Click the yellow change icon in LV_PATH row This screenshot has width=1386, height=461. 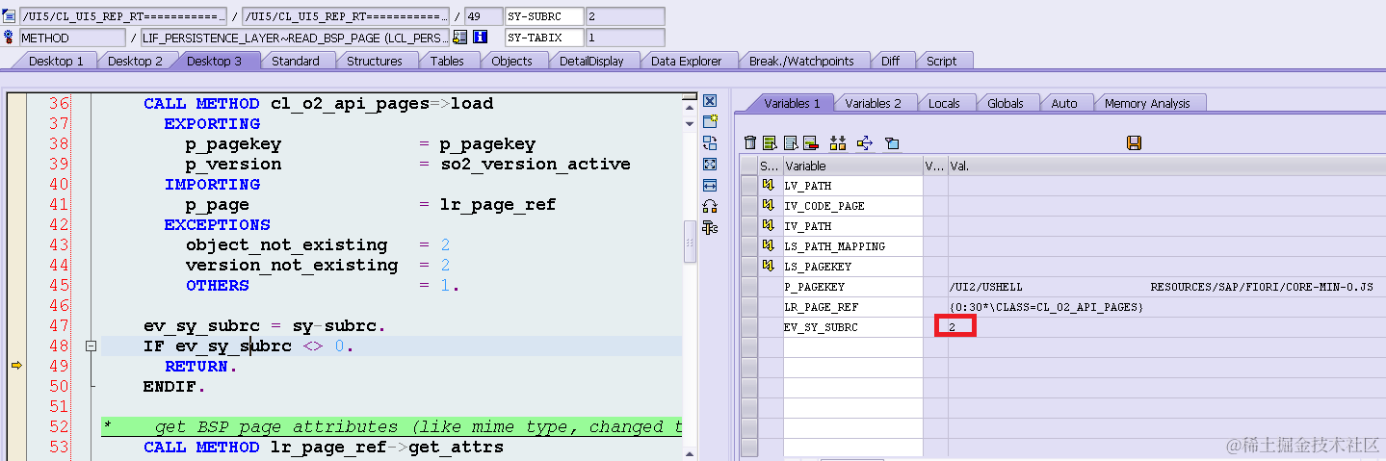[x=769, y=185]
